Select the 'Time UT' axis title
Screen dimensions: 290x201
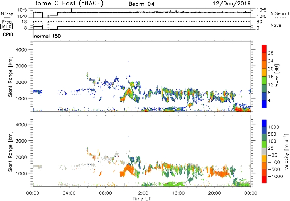tap(142, 199)
